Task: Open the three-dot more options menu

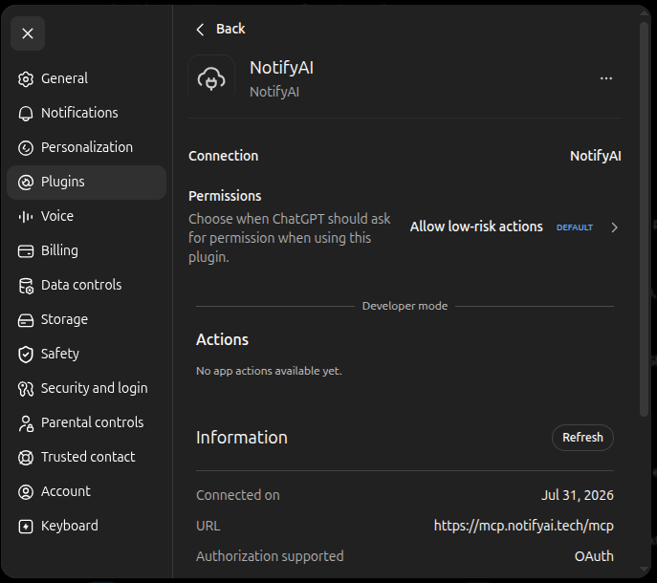Action: pos(606,78)
